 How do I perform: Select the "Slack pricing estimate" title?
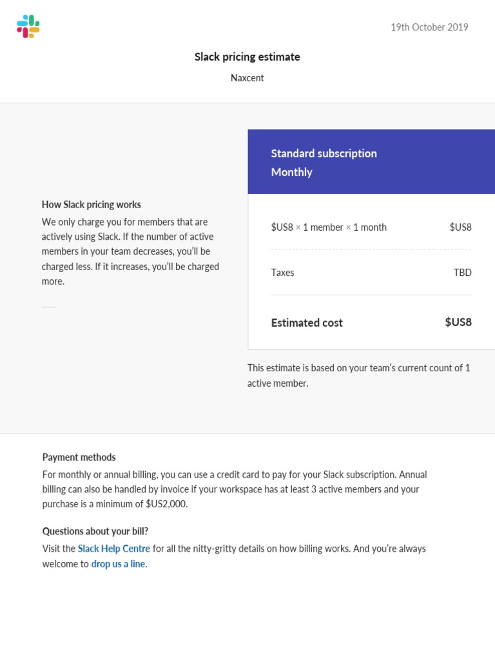(x=247, y=57)
